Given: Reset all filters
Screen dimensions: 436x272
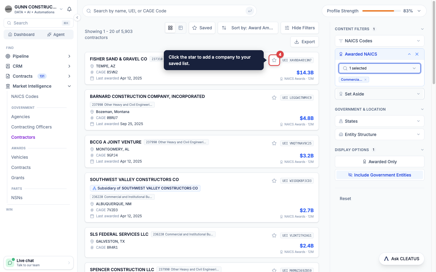Looking at the screenshot, I should 345,199.
